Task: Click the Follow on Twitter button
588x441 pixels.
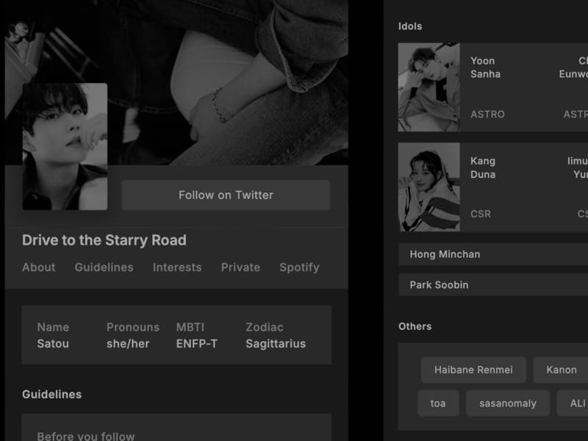Action: 226,195
